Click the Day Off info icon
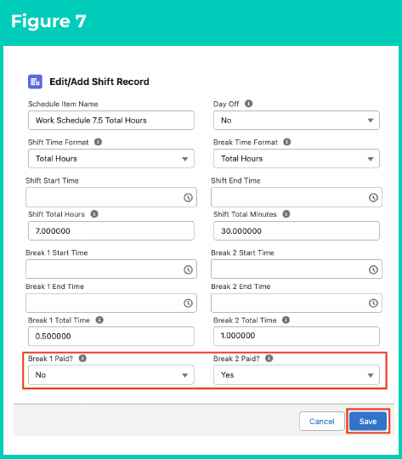402x459 pixels. (x=248, y=104)
